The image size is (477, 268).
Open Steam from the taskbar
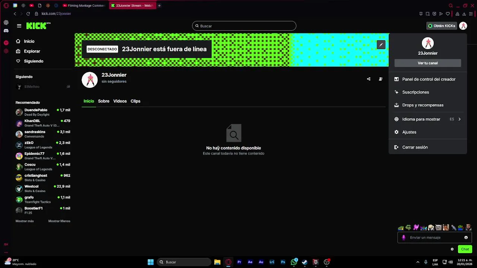[304, 262]
